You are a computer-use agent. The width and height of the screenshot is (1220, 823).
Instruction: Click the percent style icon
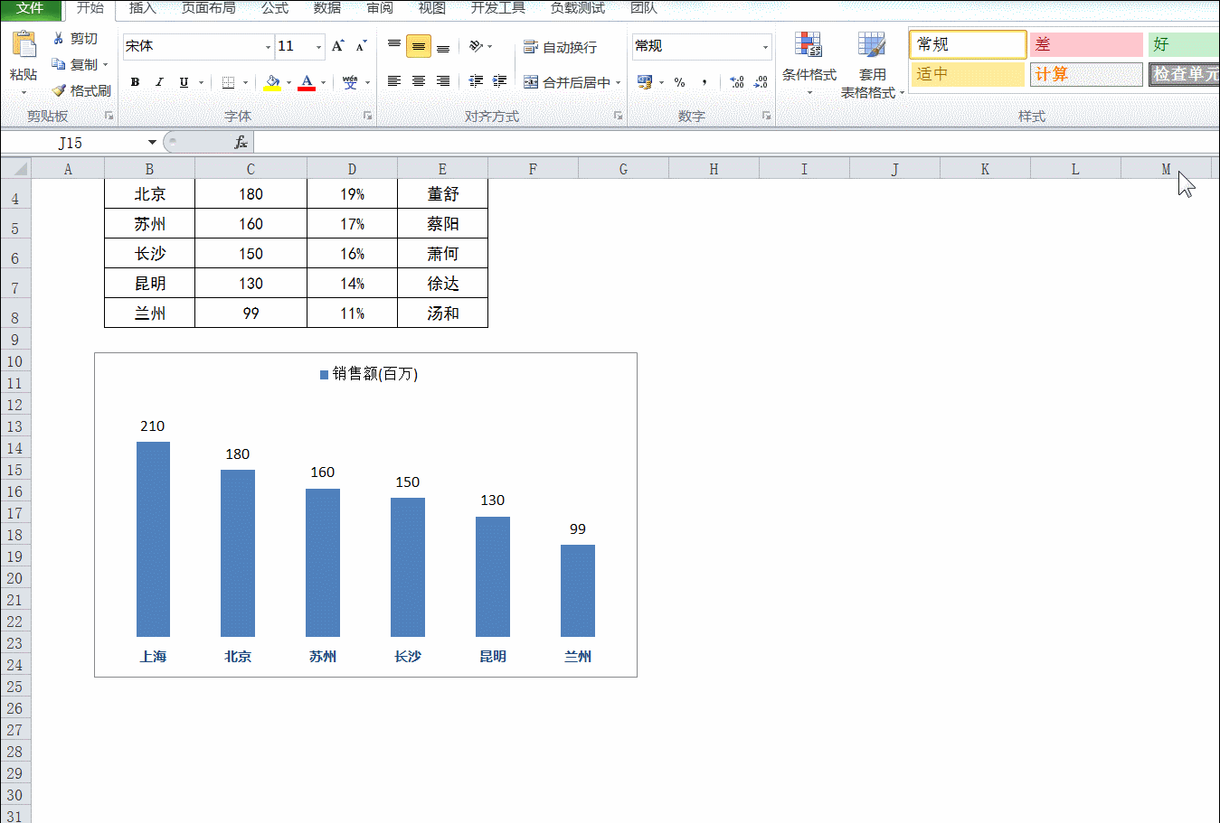(x=679, y=82)
